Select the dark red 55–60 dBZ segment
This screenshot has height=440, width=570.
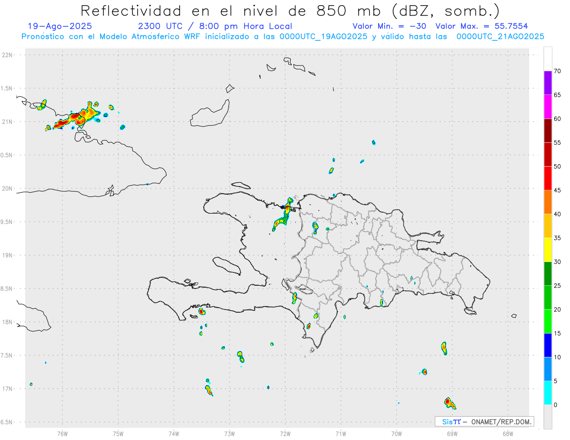tap(548, 131)
